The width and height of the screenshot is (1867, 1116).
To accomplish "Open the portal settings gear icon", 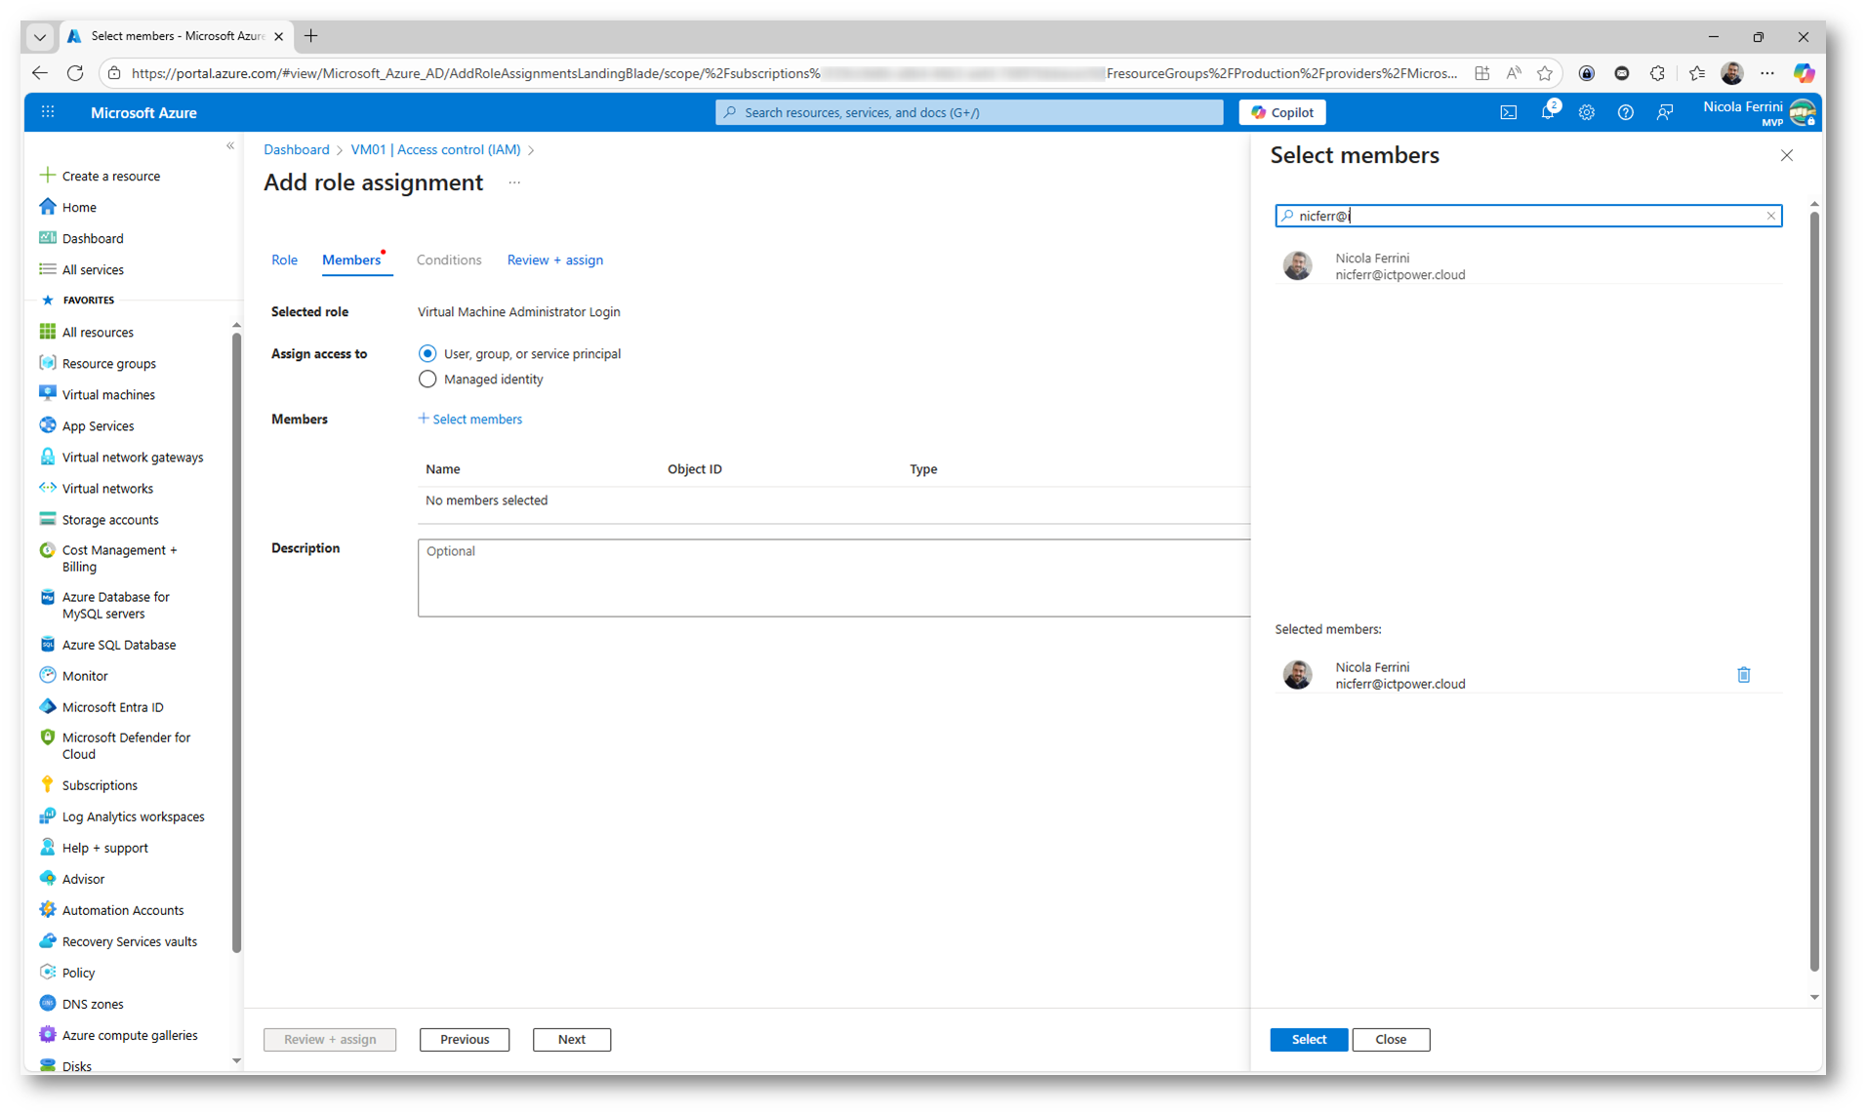I will tap(1586, 113).
